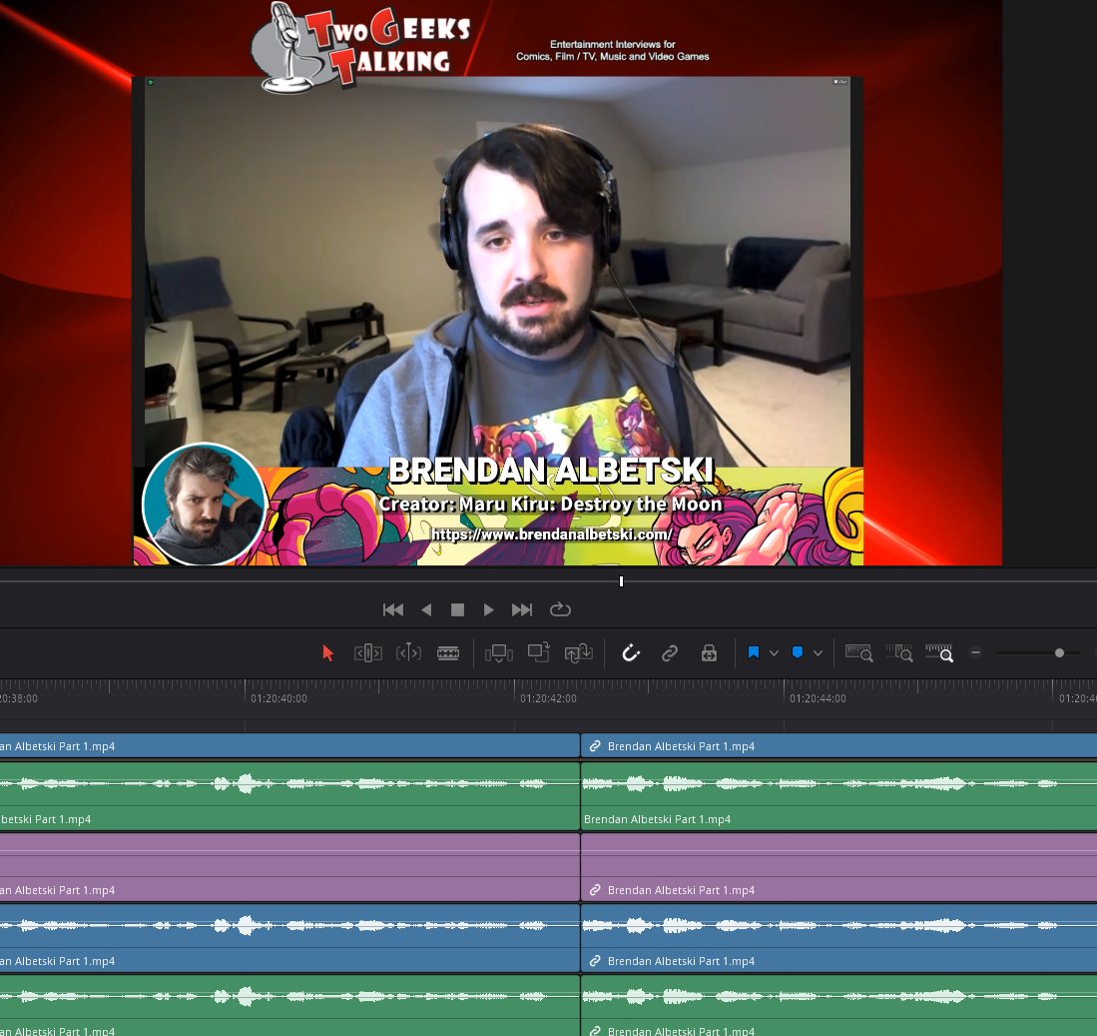The height and width of the screenshot is (1036, 1097).
Task: Select upper green audio clip right of cut
Action: pyautogui.click(x=838, y=796)
